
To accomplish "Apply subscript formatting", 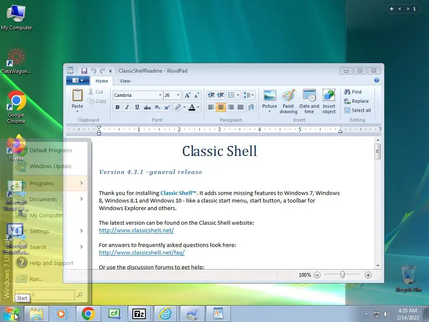I will [158, 107].
